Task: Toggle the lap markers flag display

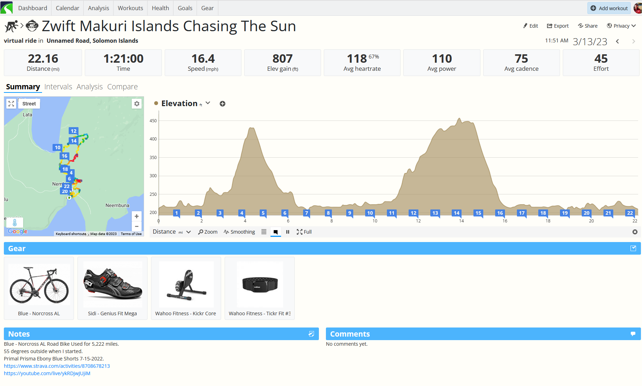Action: 275,232
